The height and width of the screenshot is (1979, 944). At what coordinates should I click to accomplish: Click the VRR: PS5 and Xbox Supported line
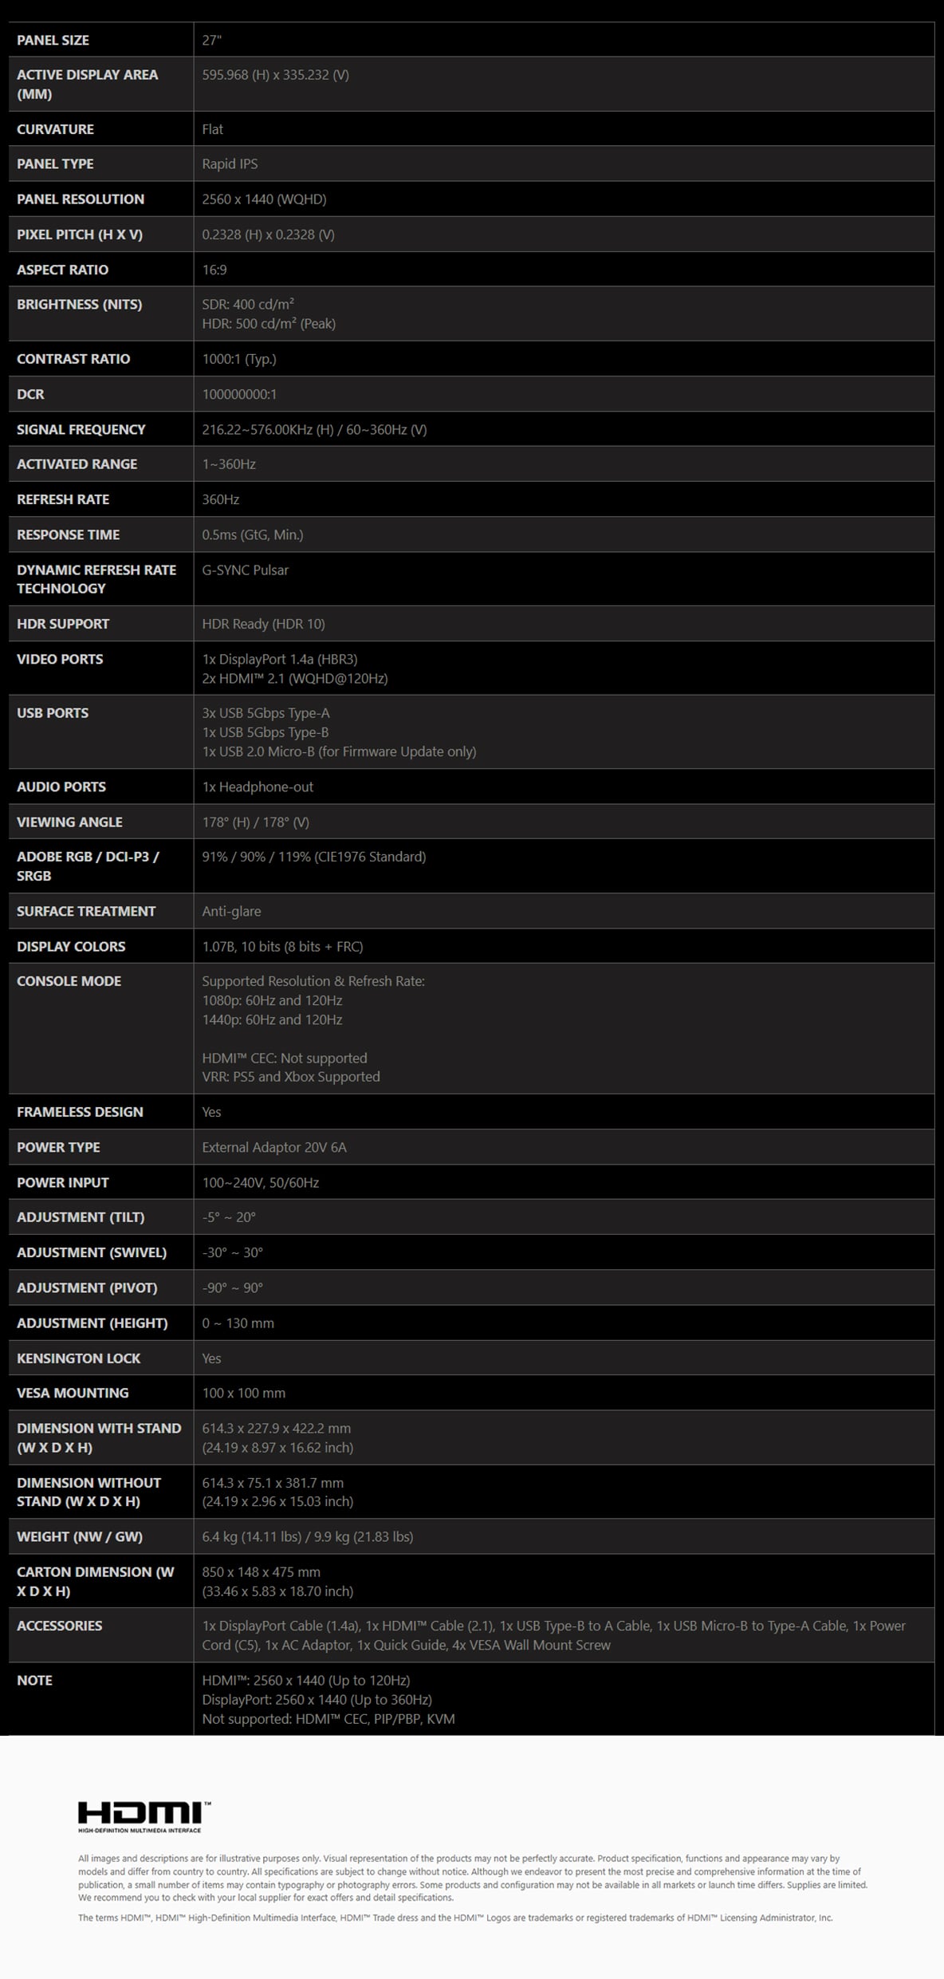click(x=291, y=1077)
